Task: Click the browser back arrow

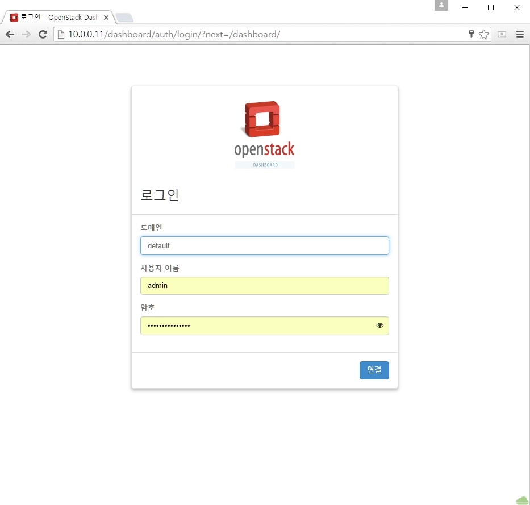Action: [10, 34]
